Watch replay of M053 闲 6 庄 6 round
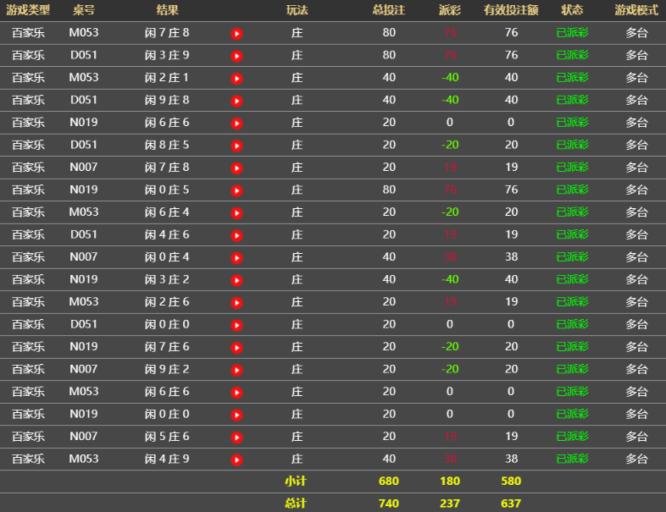 coord(236,393)
